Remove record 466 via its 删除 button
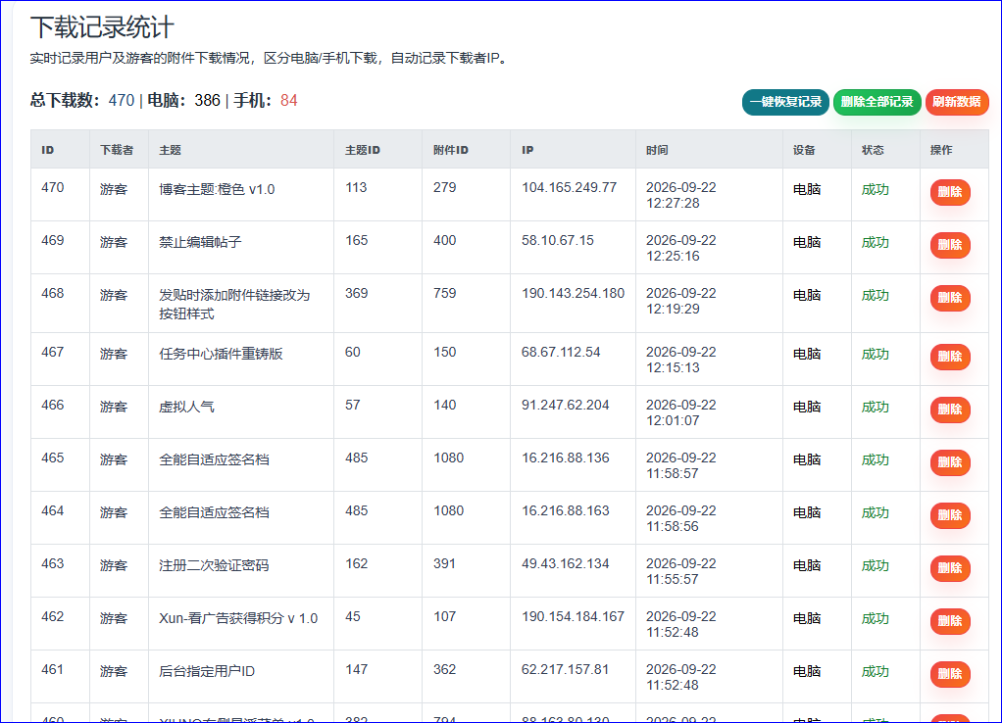 click(950, 410)
